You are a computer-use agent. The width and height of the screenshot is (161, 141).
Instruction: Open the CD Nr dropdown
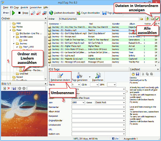coord(97,85)
